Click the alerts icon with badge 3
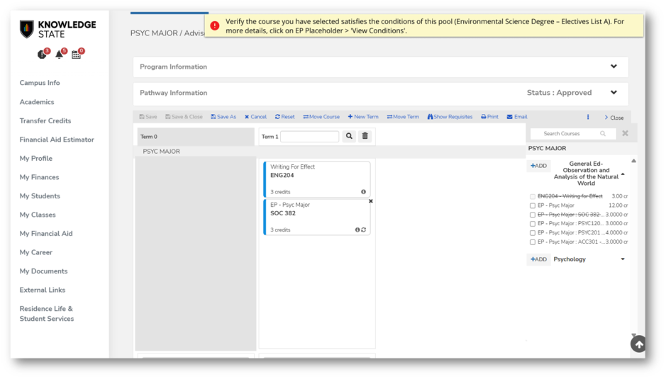Viewport: 666px width, 379px height. (x=43, y=55)
